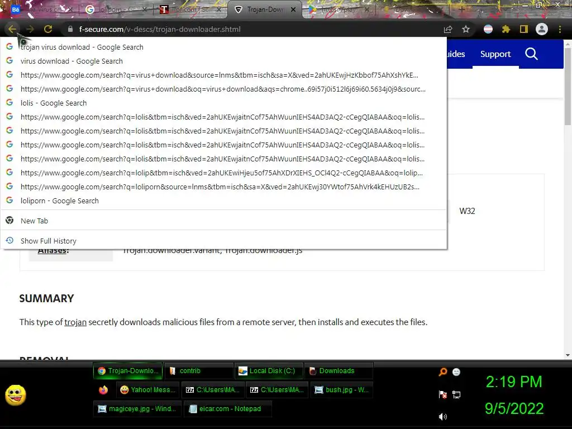Click the browser forward arrow
572x429 pixels.
(x=30, y=29)
